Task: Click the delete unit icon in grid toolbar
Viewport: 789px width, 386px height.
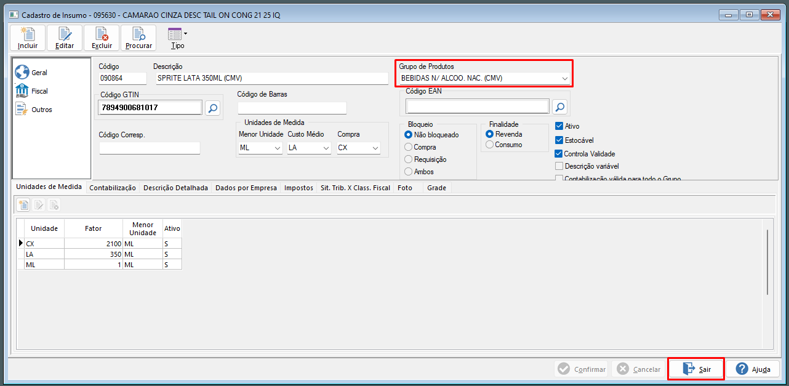Action: [54, 205]
